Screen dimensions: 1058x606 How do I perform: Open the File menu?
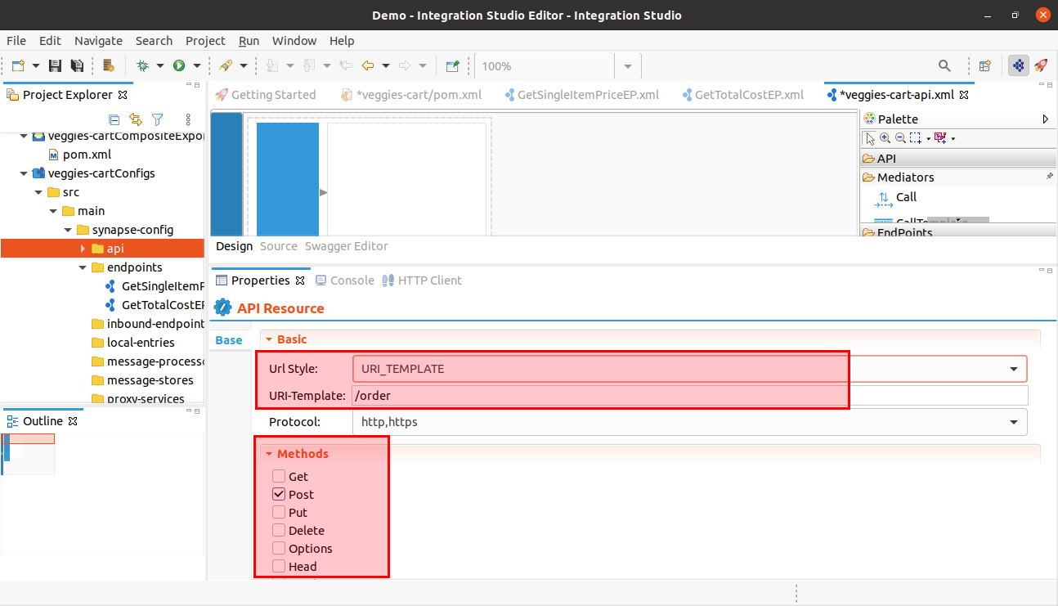[16, 41]
